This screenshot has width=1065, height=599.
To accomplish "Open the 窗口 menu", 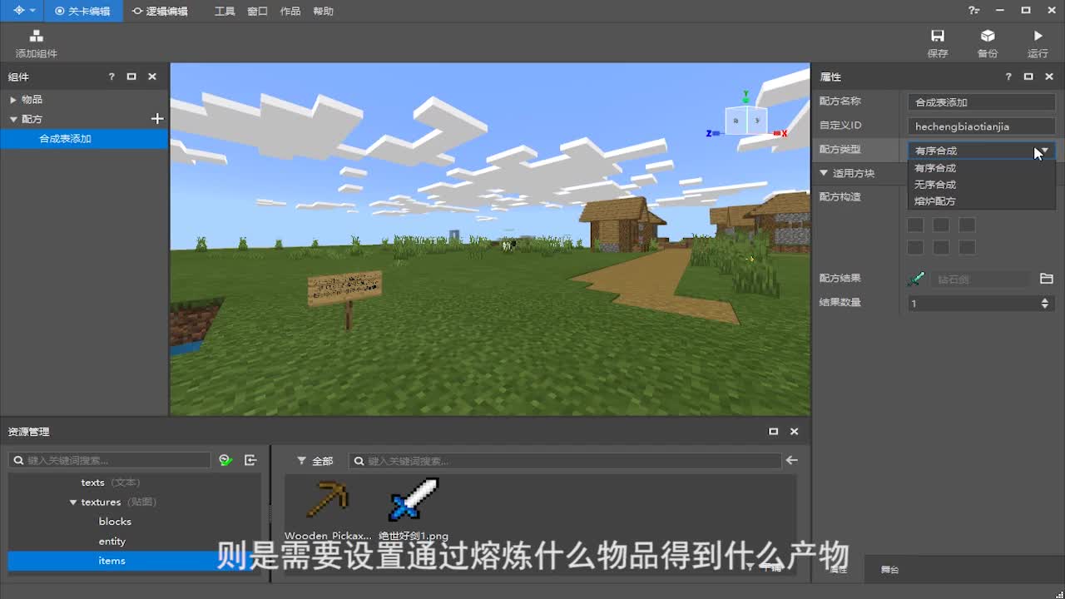I will [x=257, y=11].
